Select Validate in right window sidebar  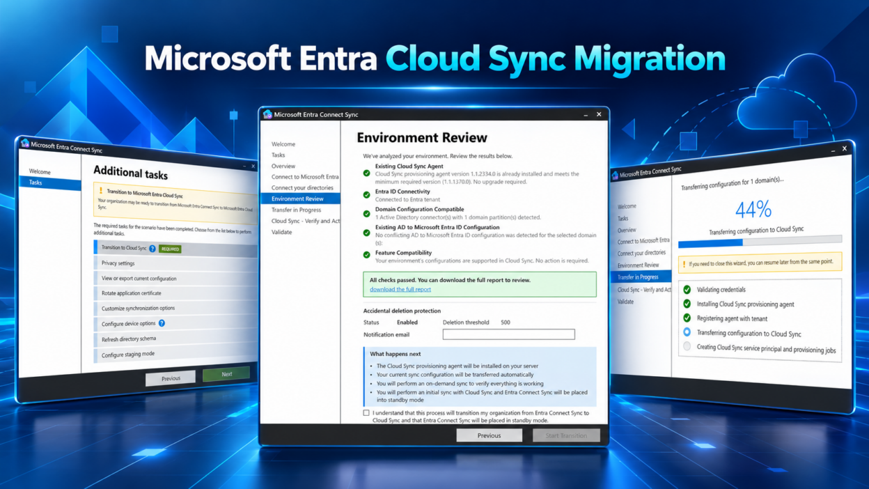coord(625,302)
